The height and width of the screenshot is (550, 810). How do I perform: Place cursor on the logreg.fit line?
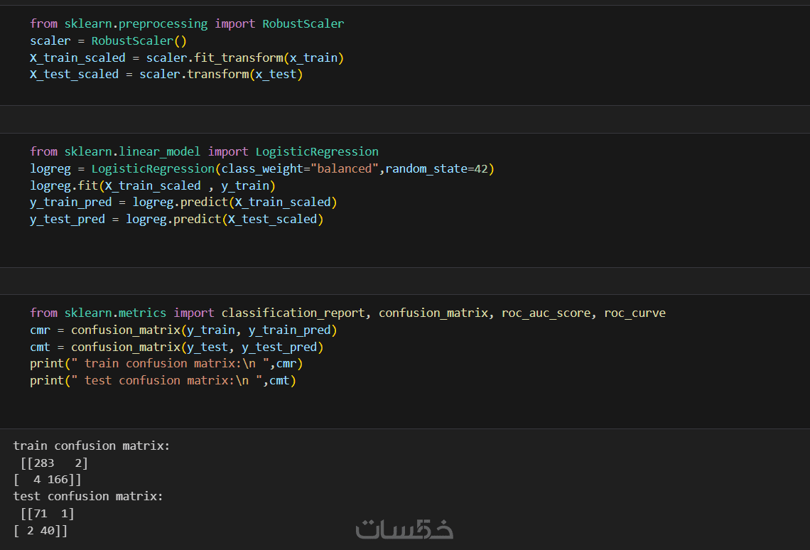pyautogui.click(x=152, y=185)
